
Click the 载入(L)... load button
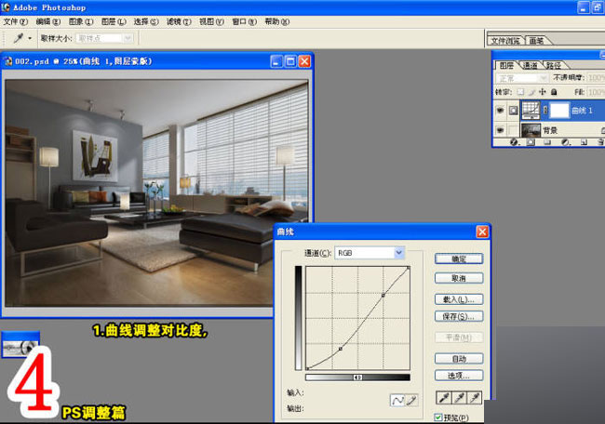click(x=459, y=299)
